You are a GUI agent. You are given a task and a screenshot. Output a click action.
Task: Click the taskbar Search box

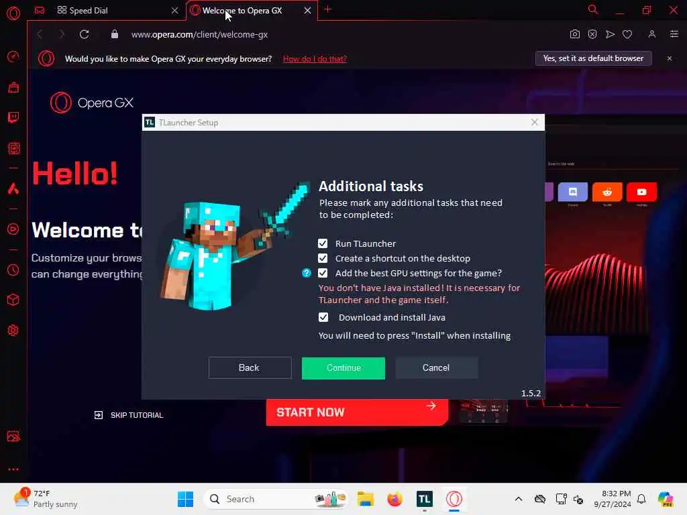tap(275, 499)
